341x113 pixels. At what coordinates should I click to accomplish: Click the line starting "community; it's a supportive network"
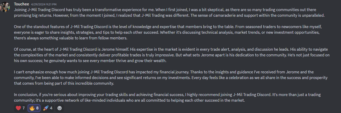[x=129, y=100]
